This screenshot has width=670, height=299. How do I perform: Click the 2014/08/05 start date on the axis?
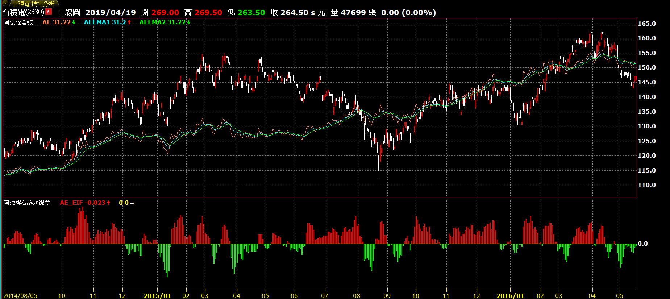tap(21, 296)
